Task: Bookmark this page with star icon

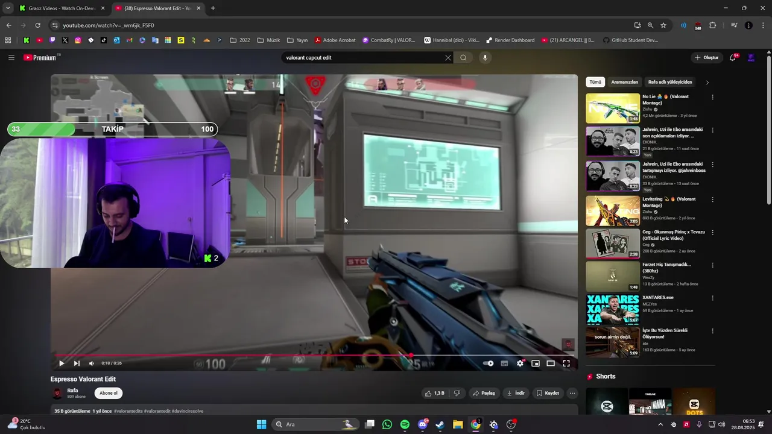Action: coord(663,25)
